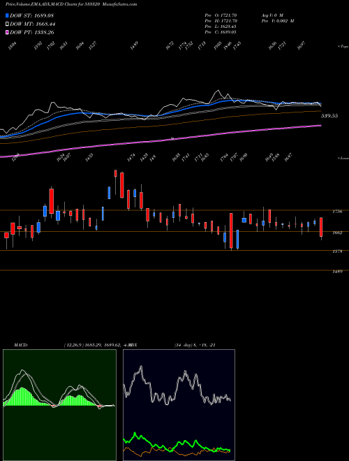349x461 pixels.
Task: Click inside the green MACD histogram panel
Action: point(59,405)
